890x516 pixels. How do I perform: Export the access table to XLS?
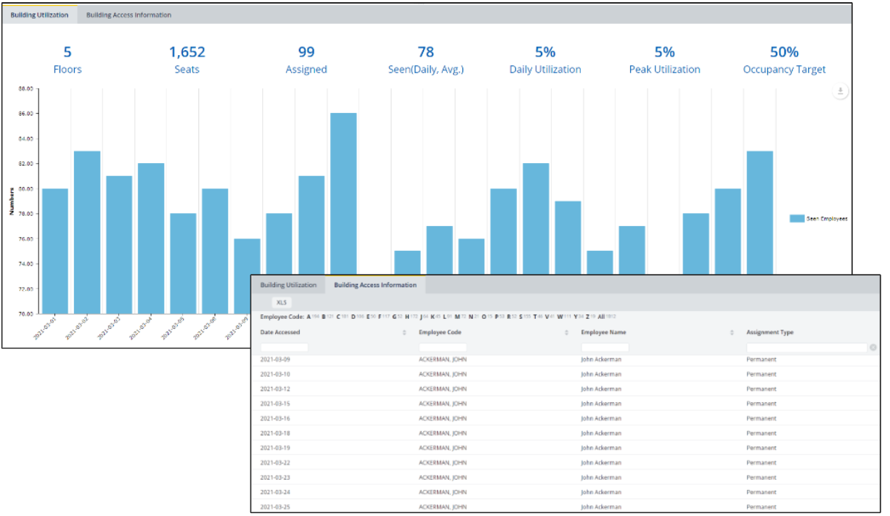tap(282, 302)
